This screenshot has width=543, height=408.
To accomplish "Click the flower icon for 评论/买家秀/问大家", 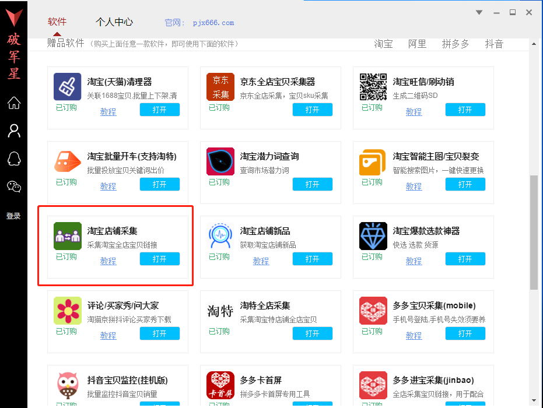I will [68, 311].
